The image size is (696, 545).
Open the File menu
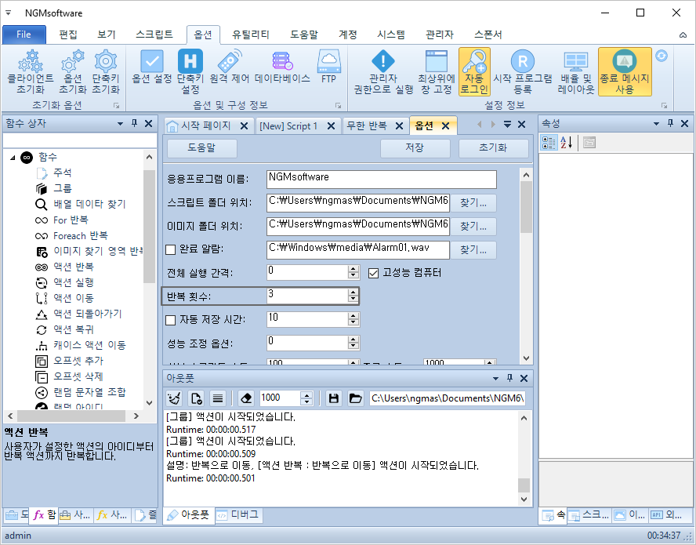[24, 35]
